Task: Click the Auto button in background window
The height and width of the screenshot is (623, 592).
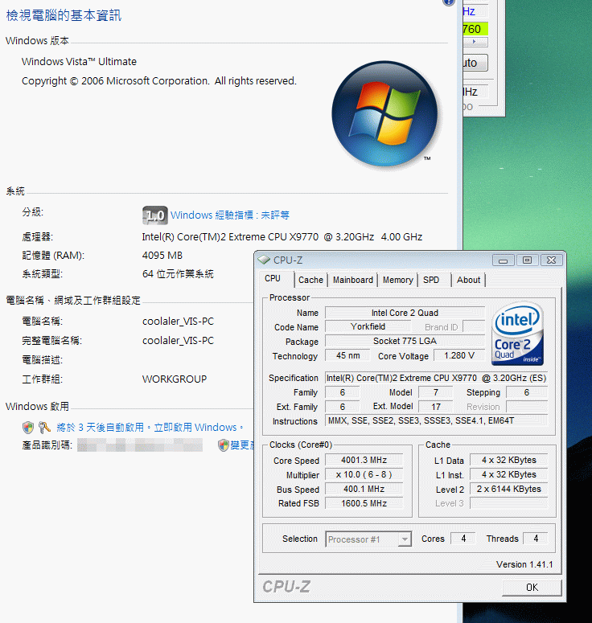Action: pos(475,63)
